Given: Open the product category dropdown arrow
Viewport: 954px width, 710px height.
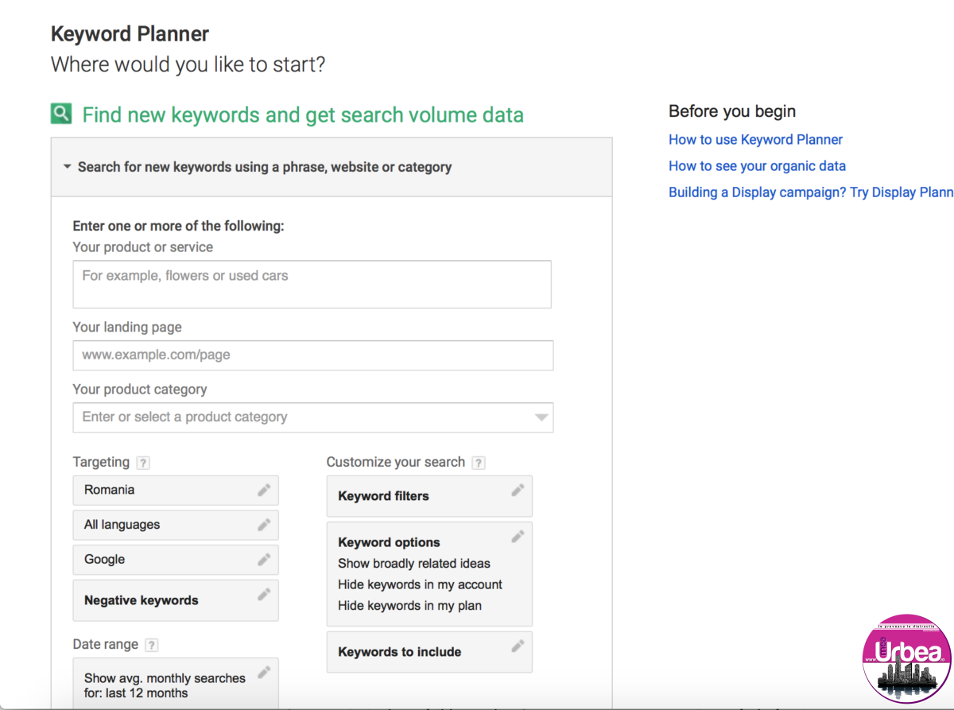Looking at the screenshot, I should coord(541,417).
